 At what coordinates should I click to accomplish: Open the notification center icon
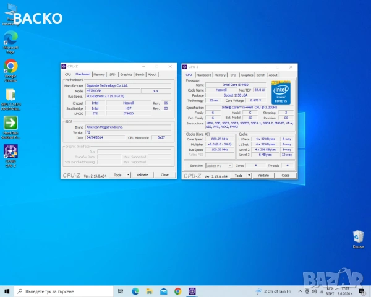click(x=362, y=291)
